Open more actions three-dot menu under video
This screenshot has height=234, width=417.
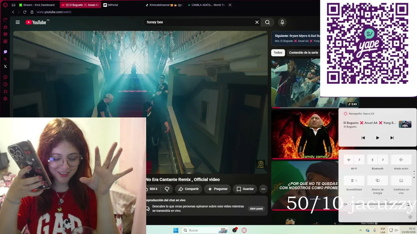(263, 189)
